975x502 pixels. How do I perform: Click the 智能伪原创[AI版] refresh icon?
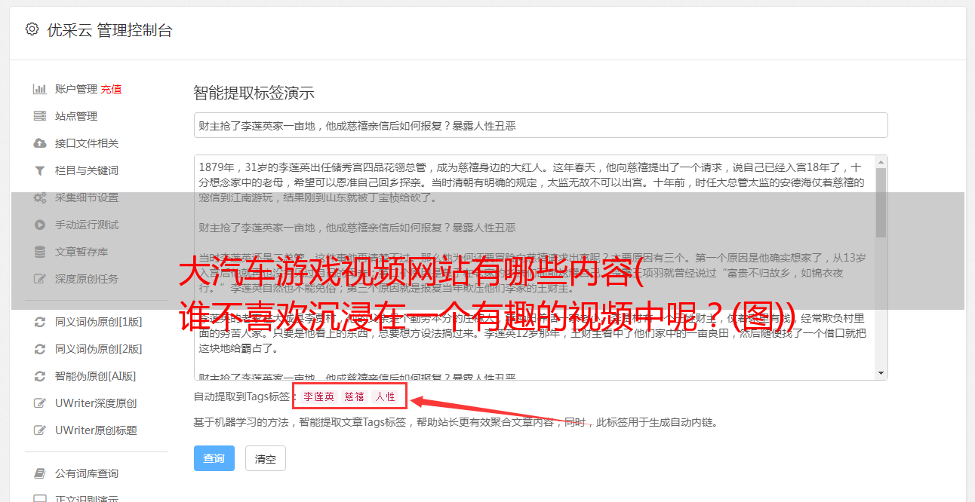(x=40, y=376)
